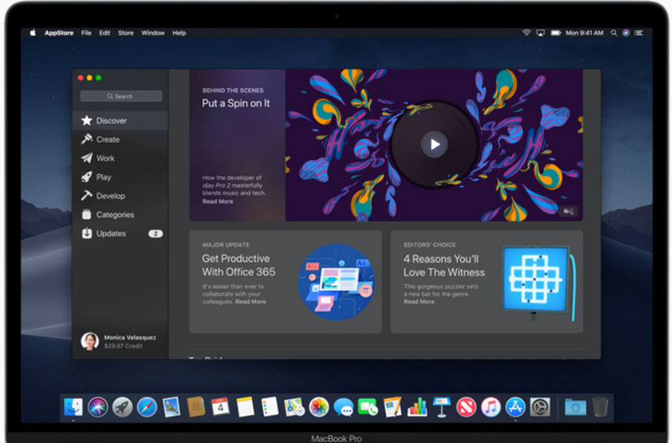Image resolution: width=672 pixels, height=443 pixels.
Task: Open System Preferences gear in the Dock
Action: 540,407
